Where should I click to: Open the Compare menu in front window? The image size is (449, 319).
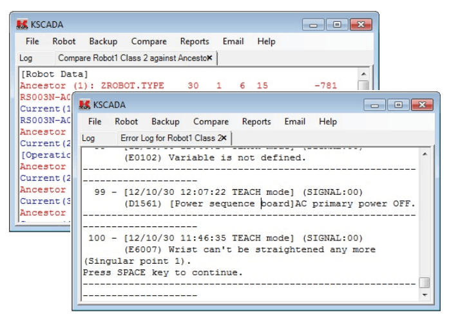pyautogui.click(x=211, y=122)
